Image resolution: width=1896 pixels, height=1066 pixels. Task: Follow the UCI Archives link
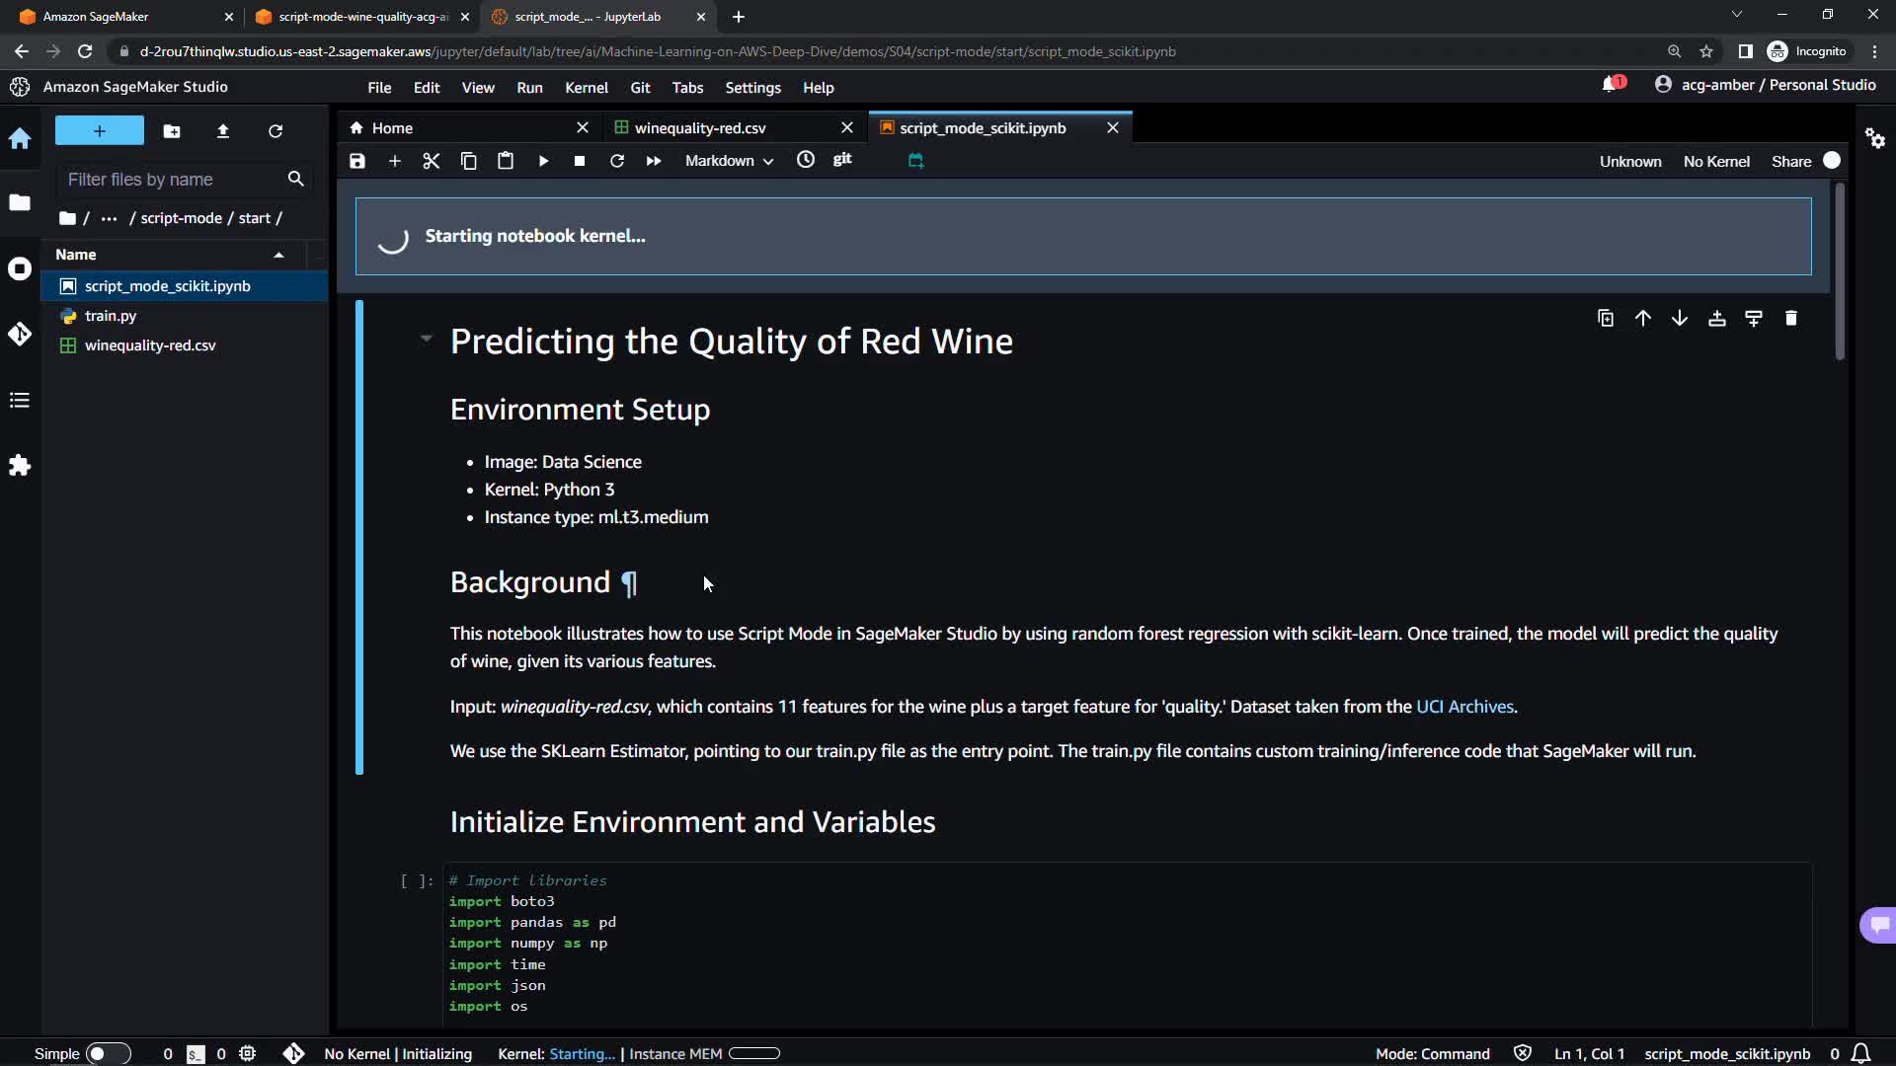click(x=1464, y=707)
